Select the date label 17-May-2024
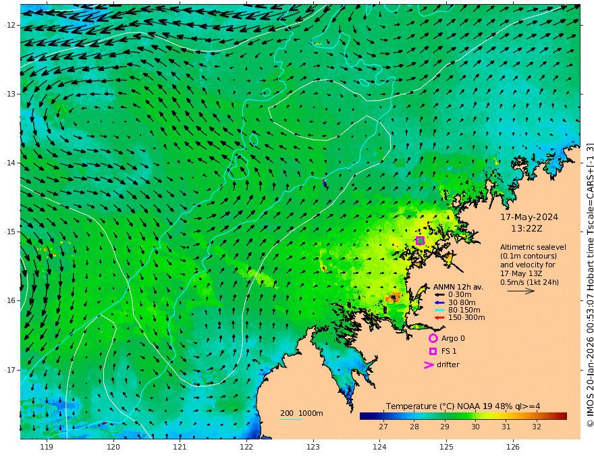The height and width of the screenshot is (459, 594). point(529,217)
